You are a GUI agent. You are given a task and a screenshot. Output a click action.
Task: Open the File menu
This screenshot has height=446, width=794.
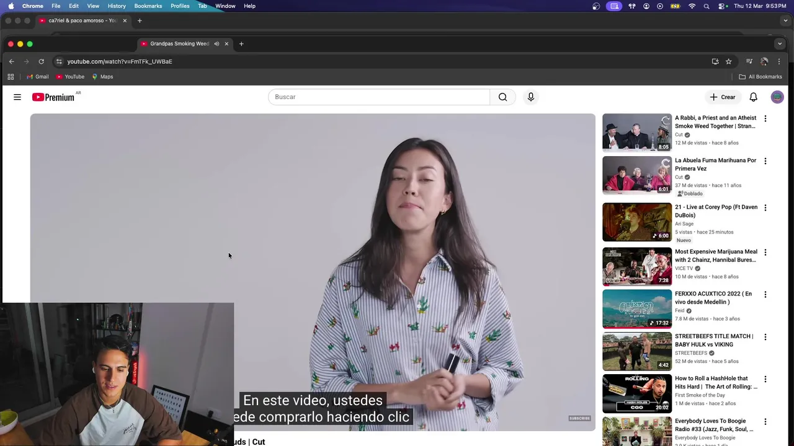click(56, 6)
